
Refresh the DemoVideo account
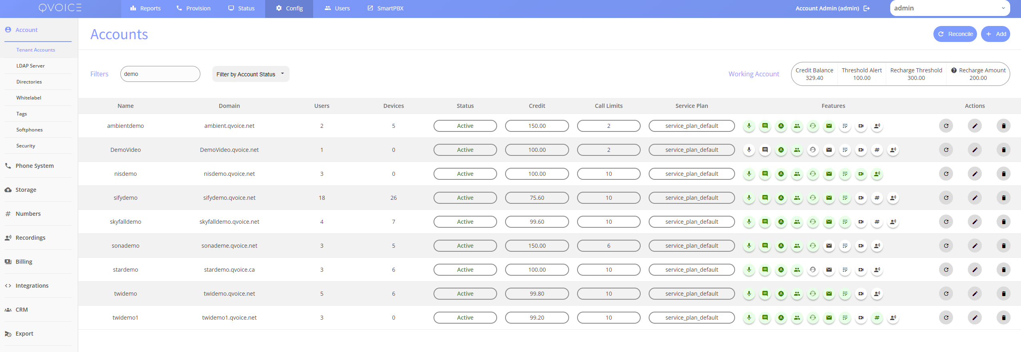click(x=946, y=150)
